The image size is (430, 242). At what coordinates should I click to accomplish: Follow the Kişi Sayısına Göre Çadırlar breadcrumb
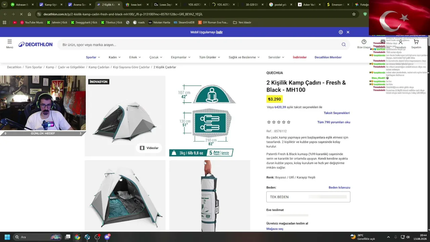coord(131,67)
